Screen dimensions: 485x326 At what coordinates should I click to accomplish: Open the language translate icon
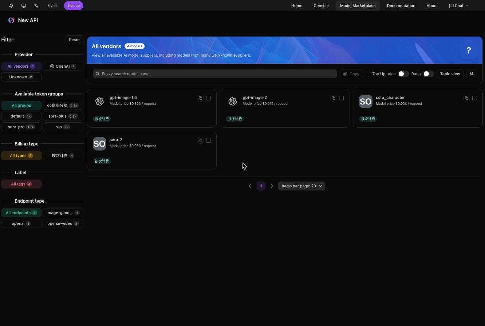[x=36, y=5]
